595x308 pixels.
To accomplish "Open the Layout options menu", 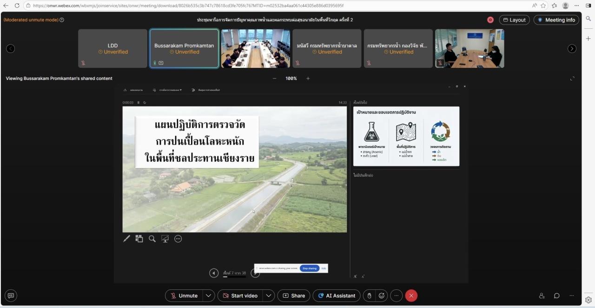I will click(x=514, y=20).
